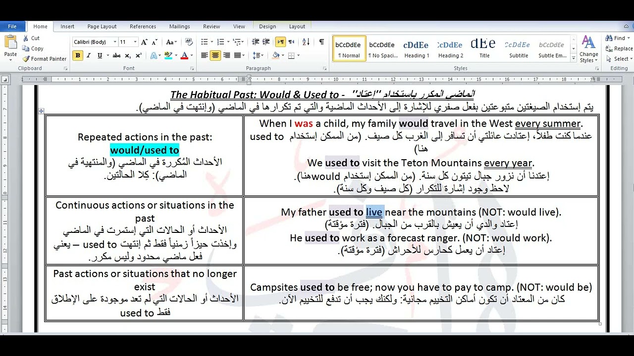Screen dimensions: 634x356
Task: Align text to the right
Action: click(x=227, y=55)
